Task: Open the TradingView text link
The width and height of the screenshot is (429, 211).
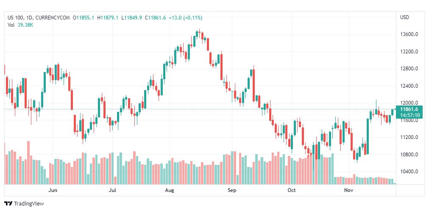Action: 29,204
